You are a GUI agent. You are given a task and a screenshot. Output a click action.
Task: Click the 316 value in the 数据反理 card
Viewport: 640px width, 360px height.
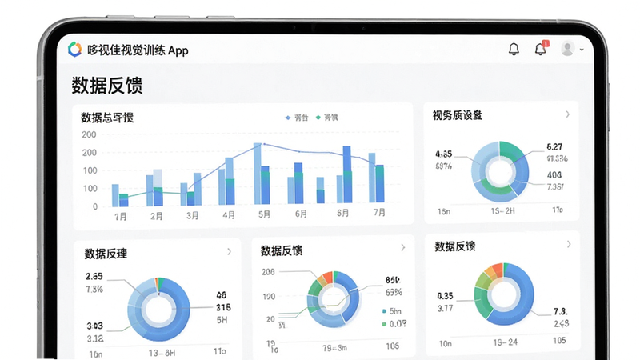click(x=223, y=307)
